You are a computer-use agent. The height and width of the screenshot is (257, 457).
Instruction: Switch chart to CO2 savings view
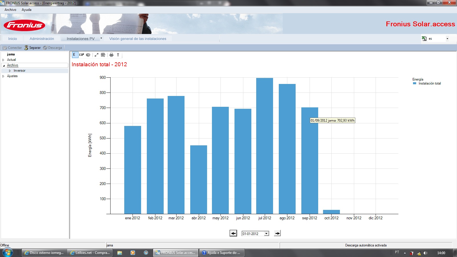tap(82, 55)
